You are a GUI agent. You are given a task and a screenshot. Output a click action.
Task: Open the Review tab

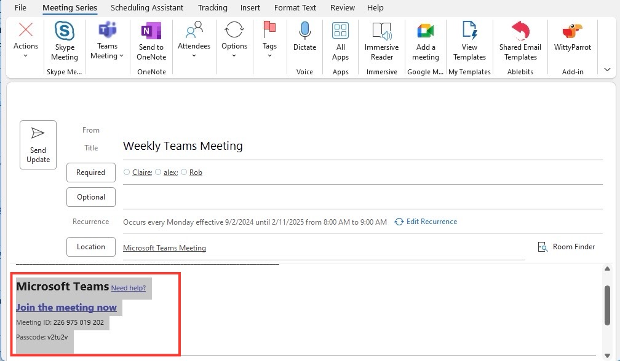[x=343, y=7]
